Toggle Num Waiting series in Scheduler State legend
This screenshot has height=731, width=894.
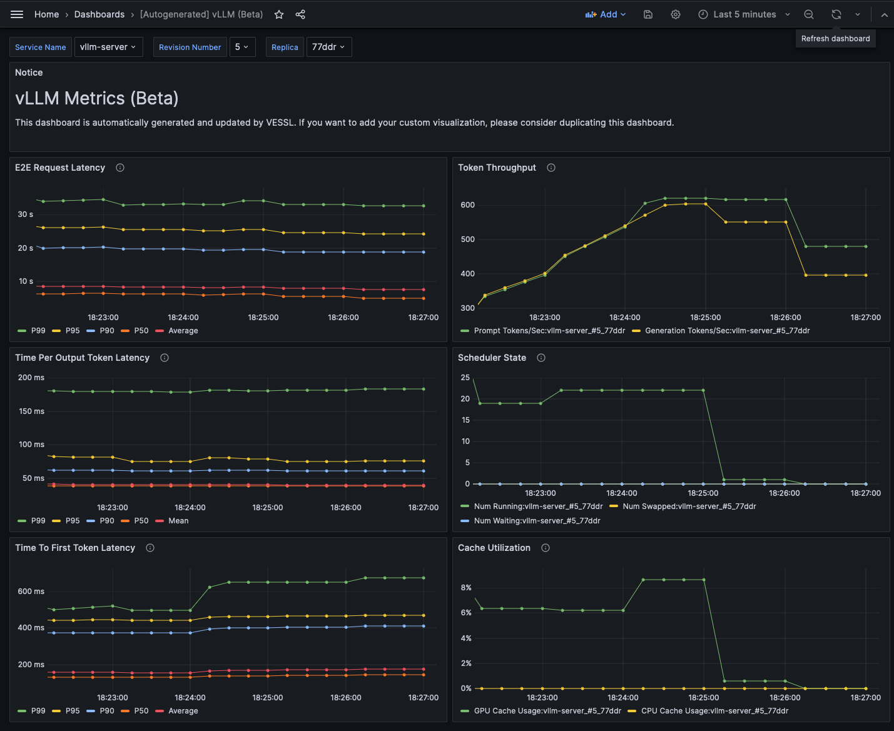(x=537, y=521)
